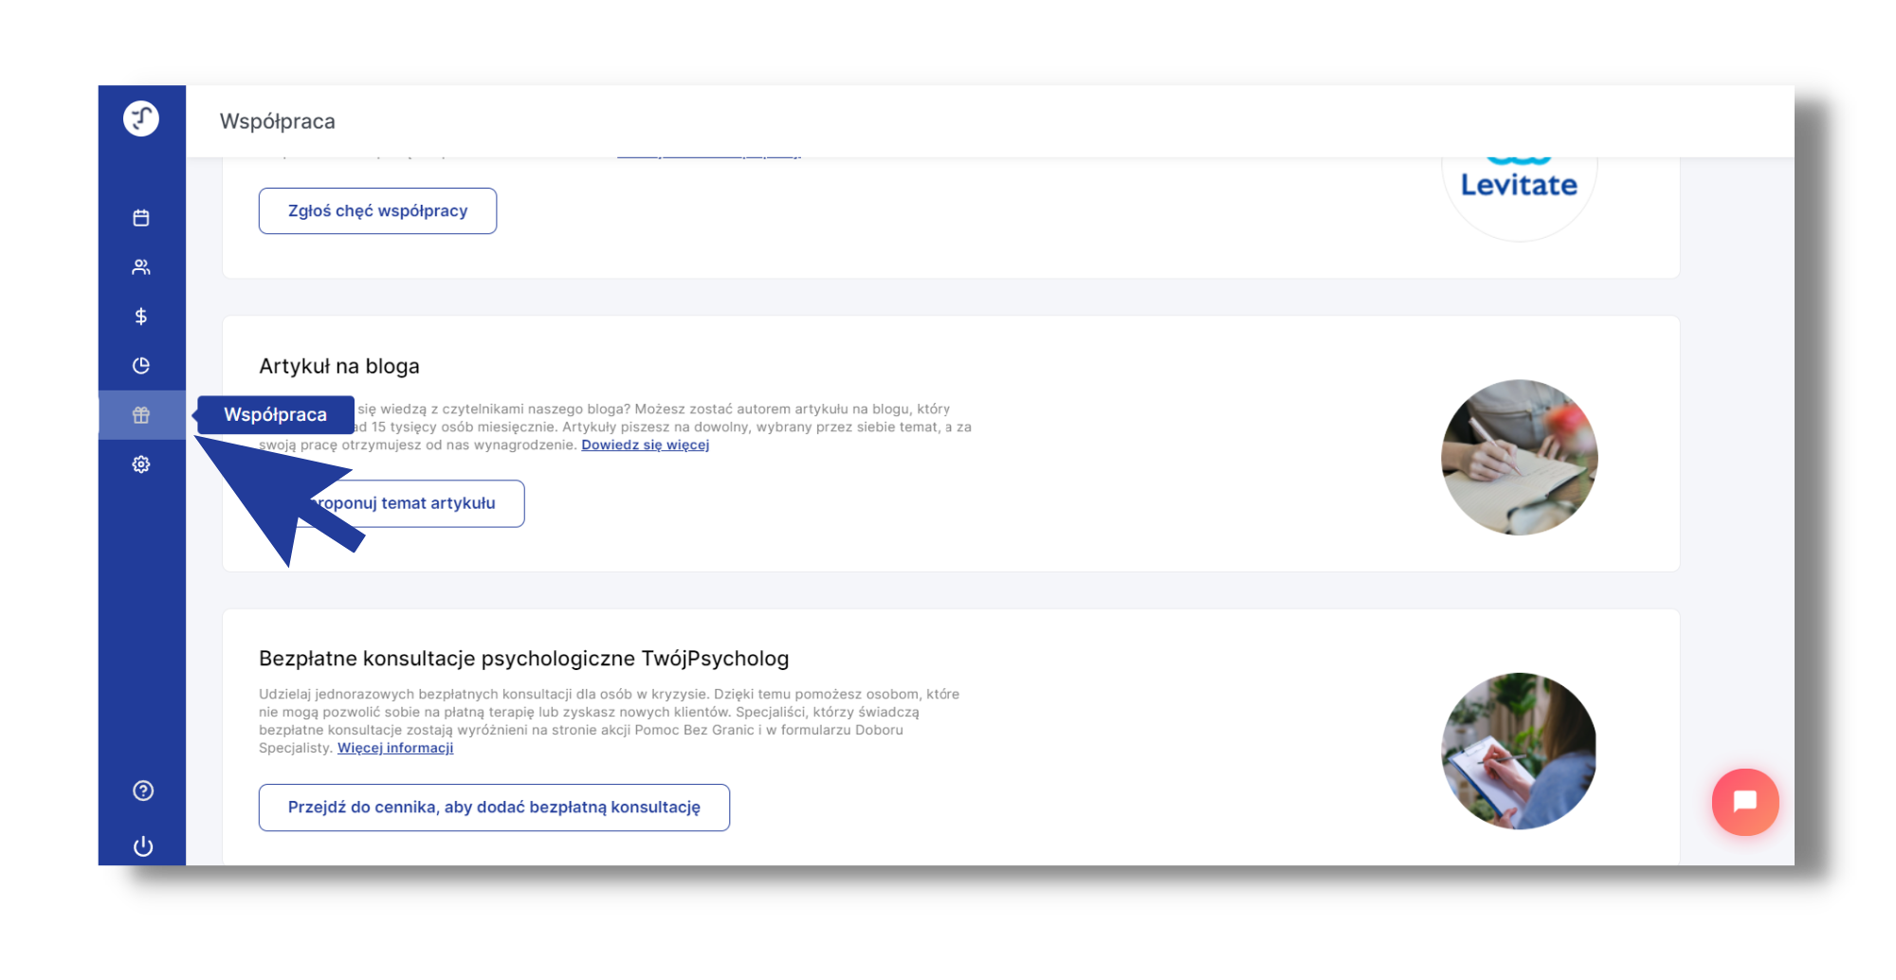Image resolution: width=1896 pixels, height=980 pixels.
Task: Open the 'Więcej informacji' link
Action: click(395, 748)
